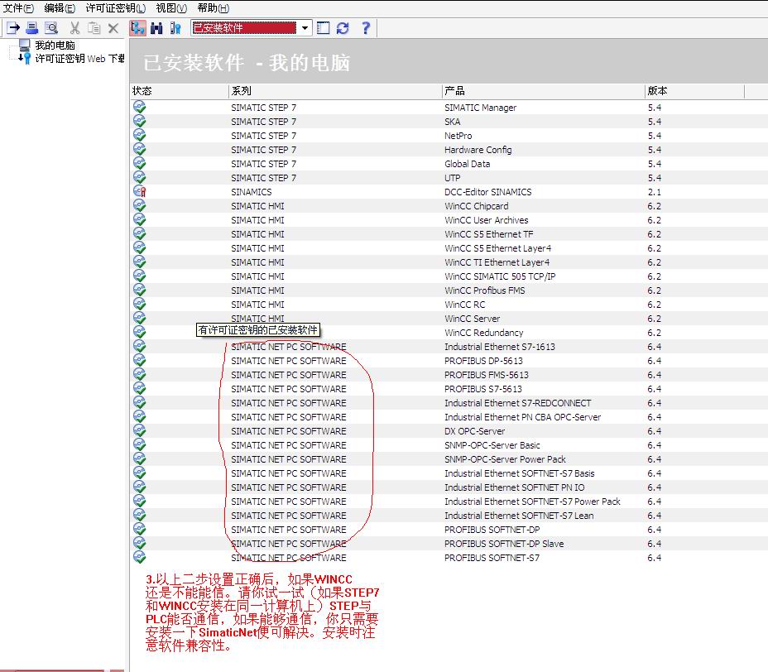Select Industrial Ethernet S7-REDCONNECT entry

(x=518, y=403)
